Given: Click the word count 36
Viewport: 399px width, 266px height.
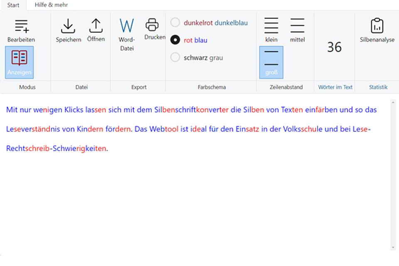Looking at the screenshot, I should point(334,47).
